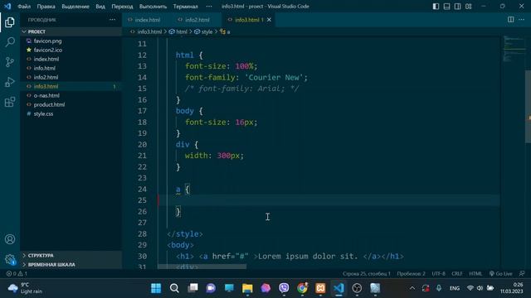Open File Explorer from the taskbar

point(247,288)
